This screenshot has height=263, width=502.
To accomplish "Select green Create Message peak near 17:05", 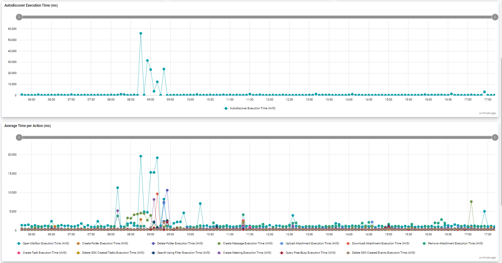I will pyautogui.click(x=471, y=202).
